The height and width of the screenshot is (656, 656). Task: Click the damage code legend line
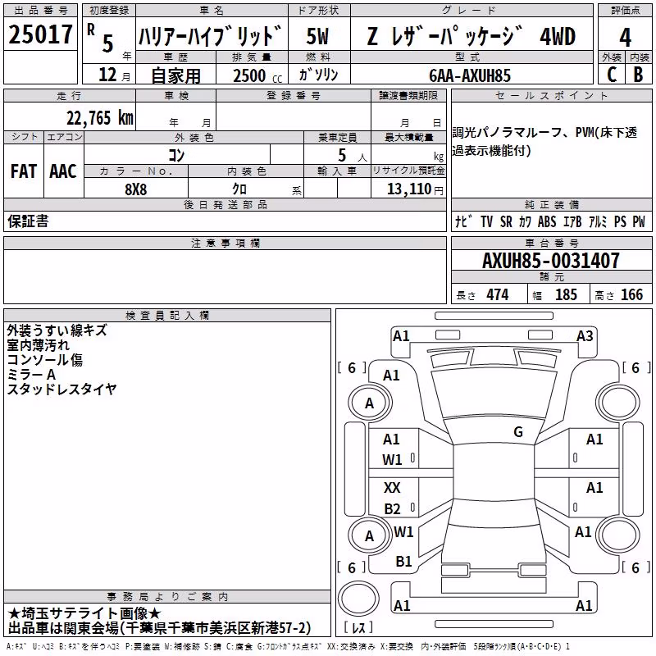pos(289,647)
